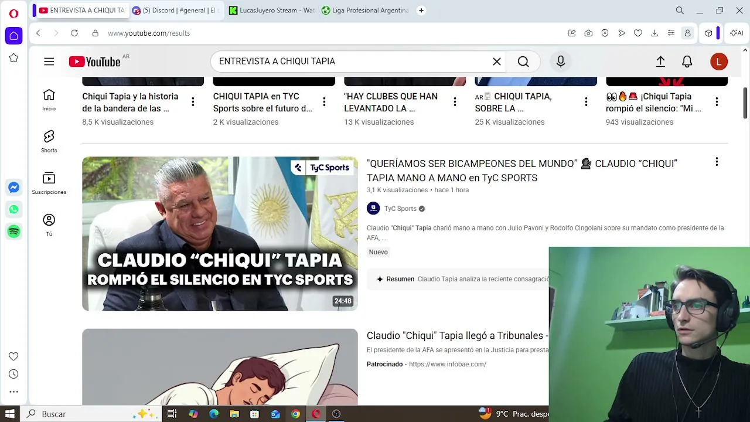
Task: Open options menu for QUERÍAMOS SER BICAMPEONES video
Action: point(717,162)
